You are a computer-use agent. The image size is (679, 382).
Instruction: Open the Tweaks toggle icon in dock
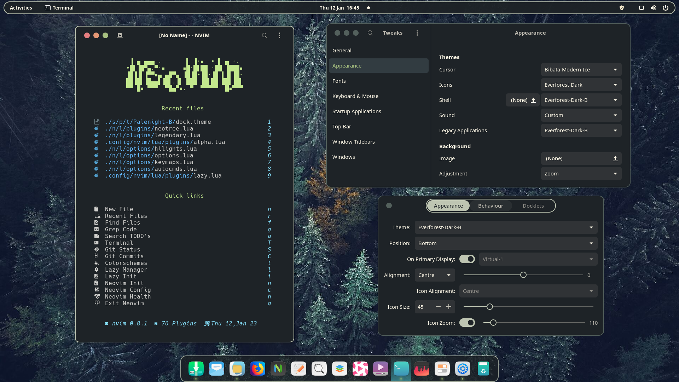[x=442, y=369]
